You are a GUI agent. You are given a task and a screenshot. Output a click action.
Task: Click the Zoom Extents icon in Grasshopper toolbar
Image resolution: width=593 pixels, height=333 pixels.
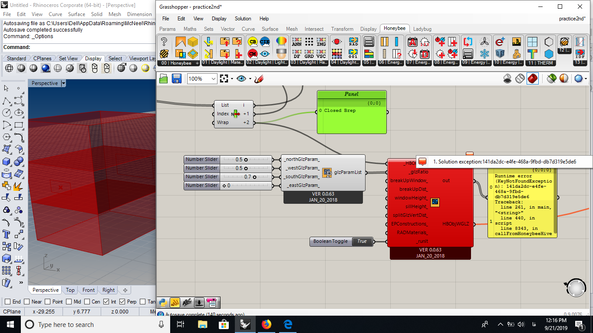224,78
